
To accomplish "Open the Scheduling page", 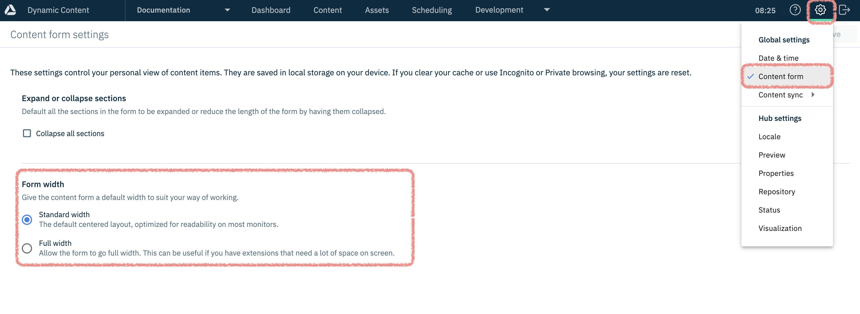I will click(x=432, y=10).
